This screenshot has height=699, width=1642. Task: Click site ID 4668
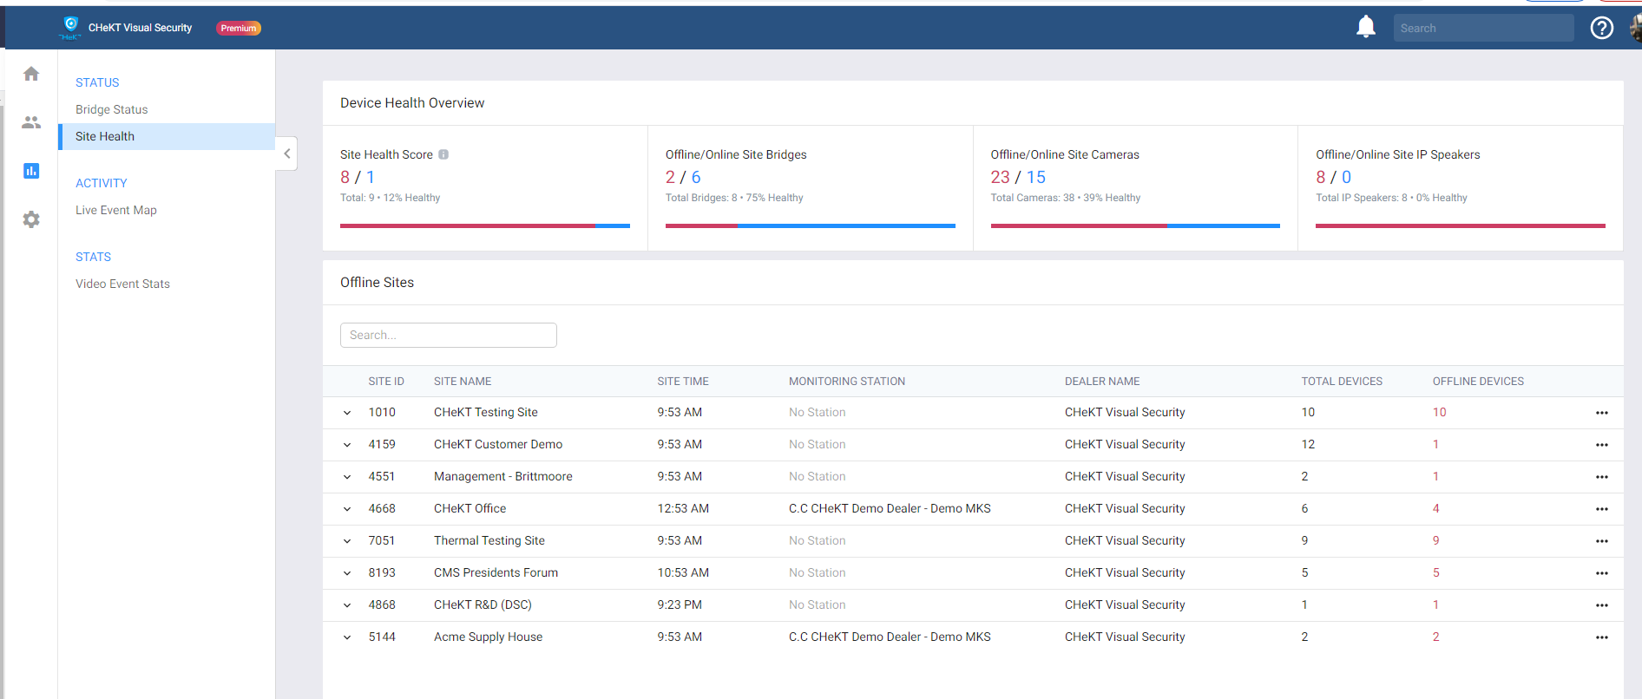(382, 509)
